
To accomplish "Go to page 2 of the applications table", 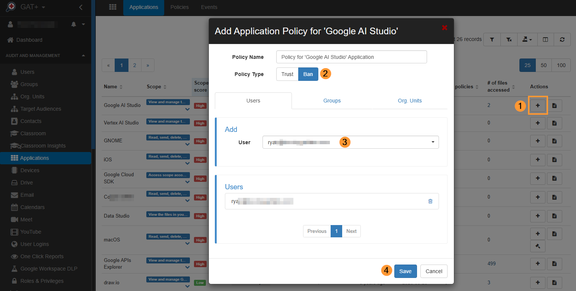I will [134, 65].
